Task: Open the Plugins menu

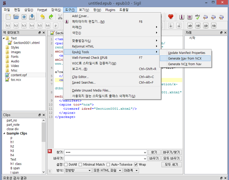Action: click(110, 10)
